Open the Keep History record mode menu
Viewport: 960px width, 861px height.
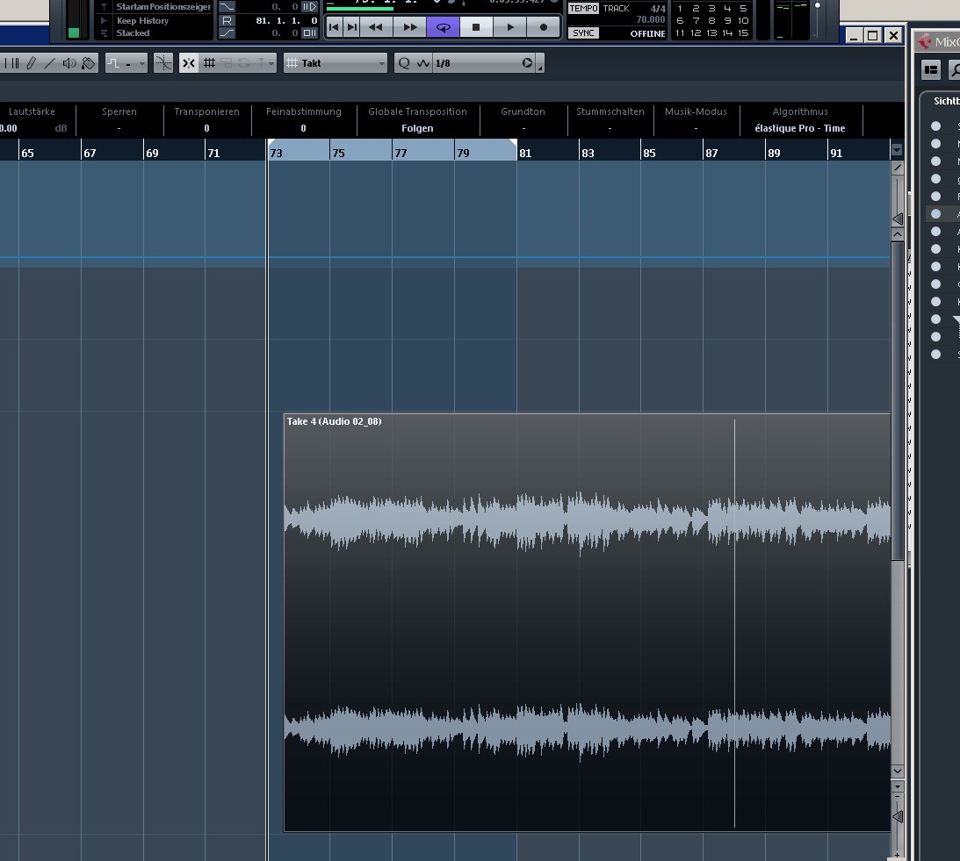pyautogui.click(x=142, y=20)
